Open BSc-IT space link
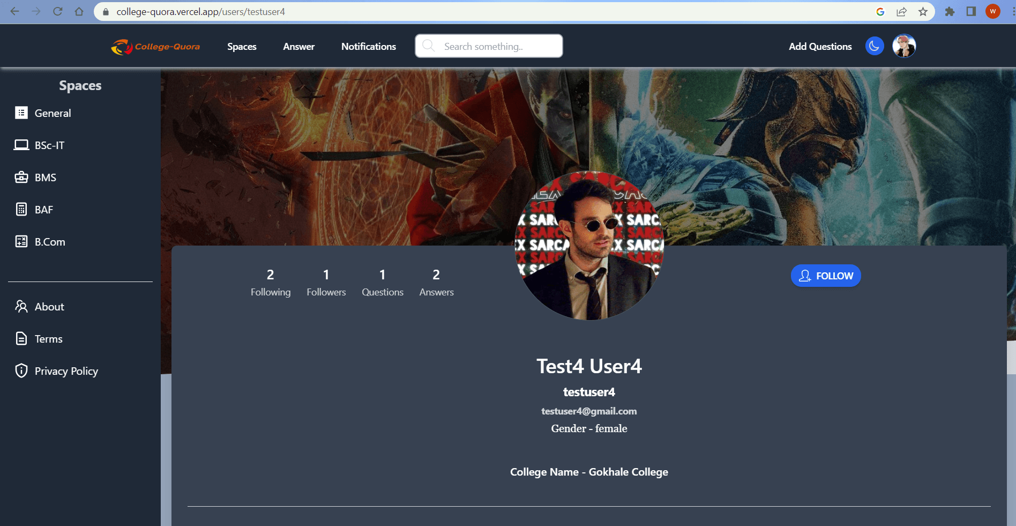This screenshot has width=1016, height=526. (49, 145)
